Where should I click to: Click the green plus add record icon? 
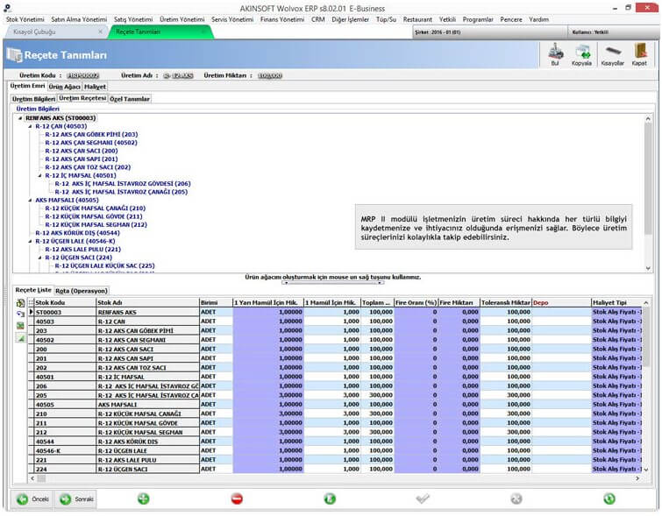point(144,498)
